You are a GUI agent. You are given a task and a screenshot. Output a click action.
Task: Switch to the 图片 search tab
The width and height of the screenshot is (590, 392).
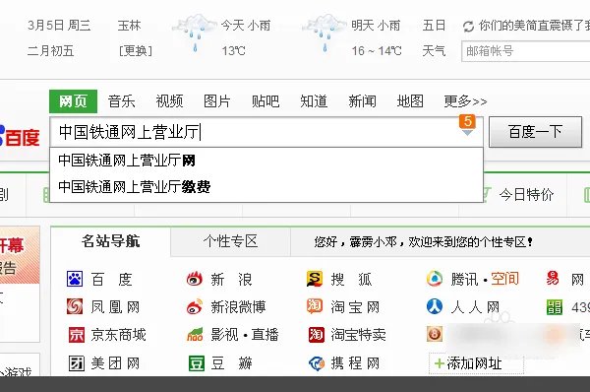(217, 101)
